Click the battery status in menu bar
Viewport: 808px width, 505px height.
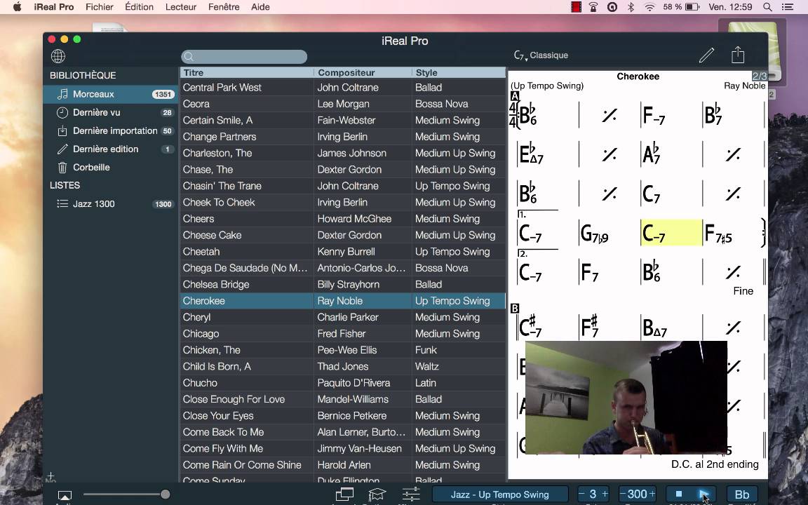point(681,7)
